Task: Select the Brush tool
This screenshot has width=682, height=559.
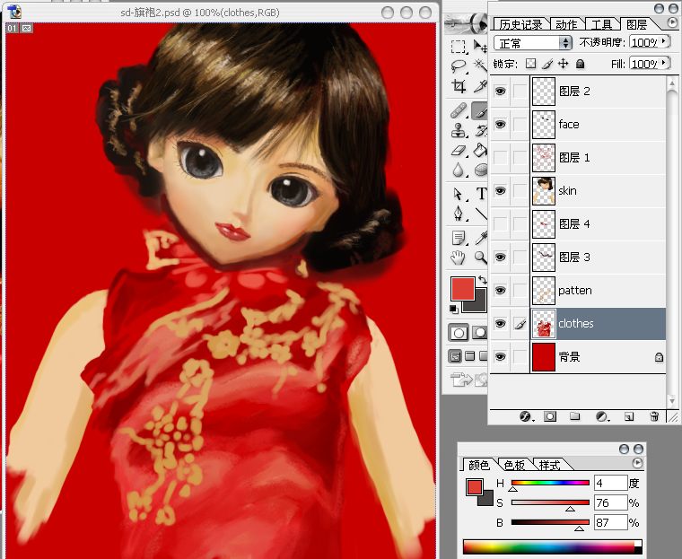Action: coord(480,110)
